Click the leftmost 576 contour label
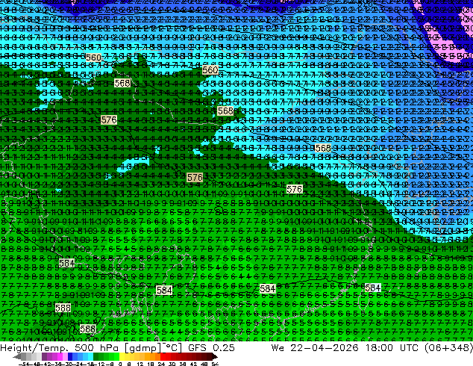 tap(109, 120)
